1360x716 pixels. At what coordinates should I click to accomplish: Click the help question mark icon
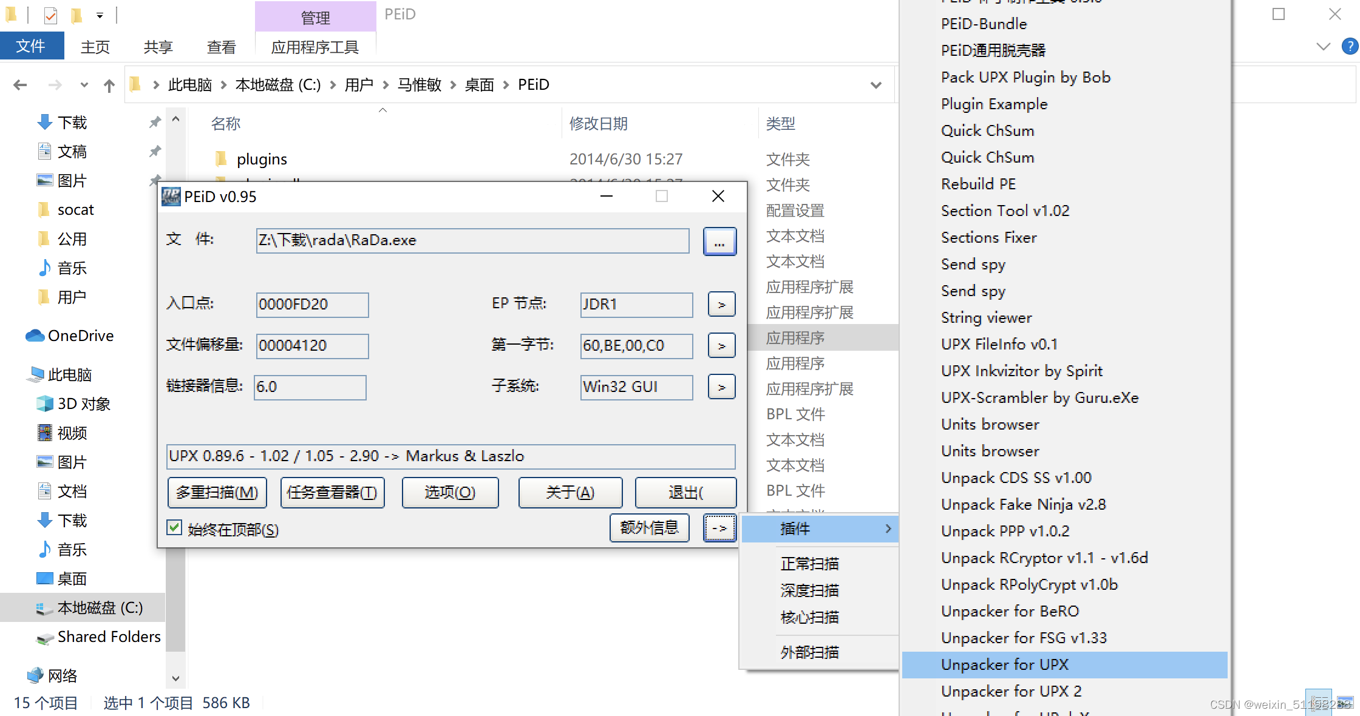tap(1350, 46)
